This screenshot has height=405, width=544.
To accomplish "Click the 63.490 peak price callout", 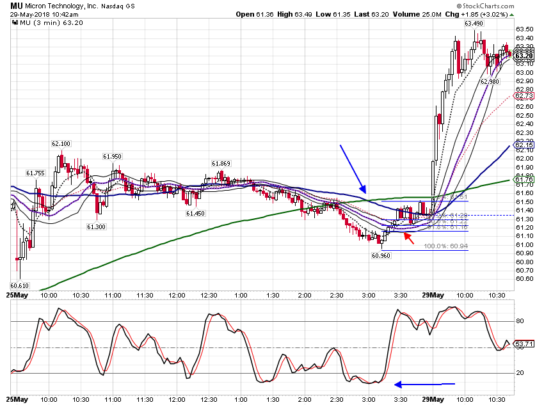I will (474, 24).
